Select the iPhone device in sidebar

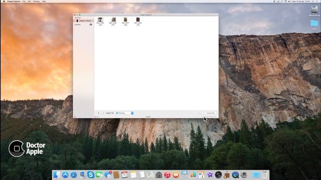84,20
